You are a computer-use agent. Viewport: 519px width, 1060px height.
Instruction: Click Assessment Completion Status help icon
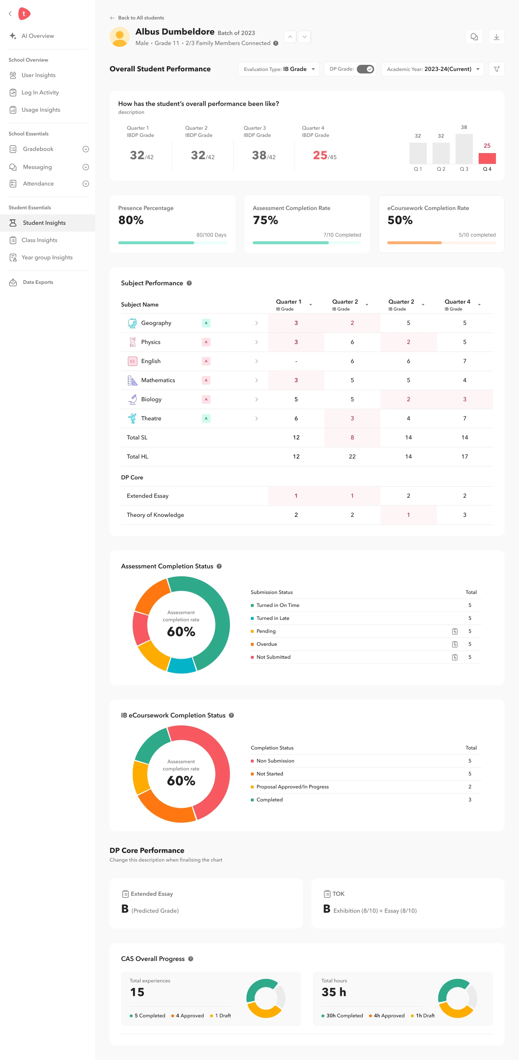pos(219,566)
